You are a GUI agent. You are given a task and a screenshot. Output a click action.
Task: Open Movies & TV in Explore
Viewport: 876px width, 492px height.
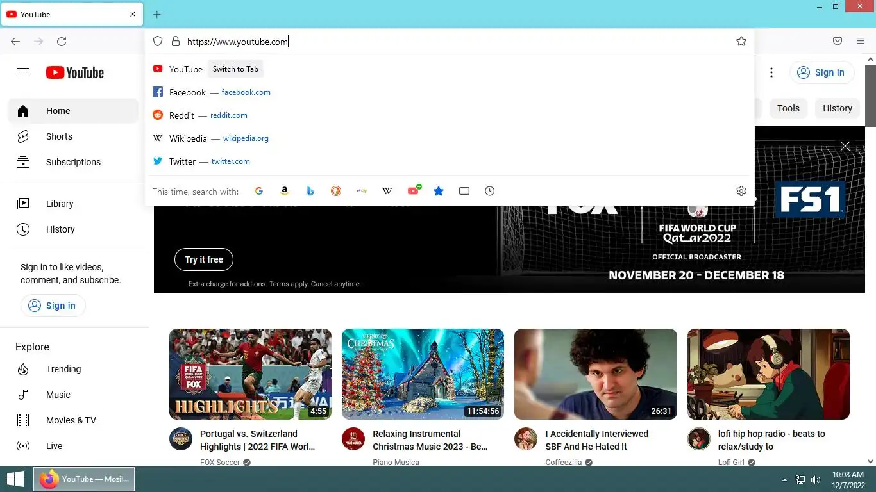pyautogui.click(x=73, y=420)
